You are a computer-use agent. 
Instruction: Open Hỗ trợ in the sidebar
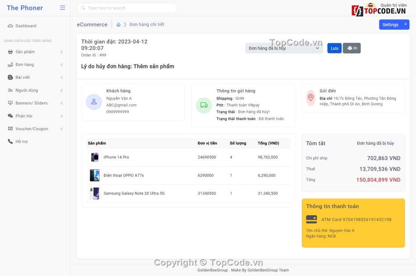tap(21, 142)
